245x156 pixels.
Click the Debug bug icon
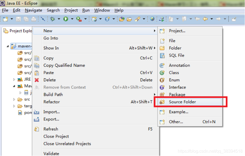53,19
